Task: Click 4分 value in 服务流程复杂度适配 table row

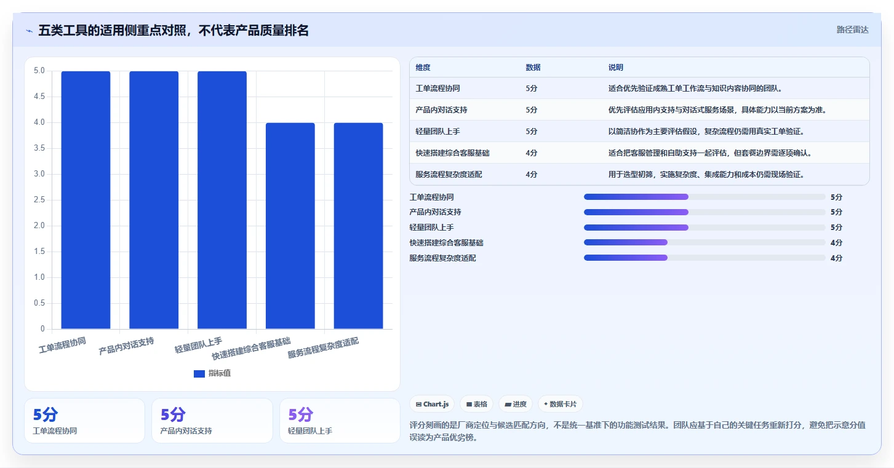Action: click(532, 175)
